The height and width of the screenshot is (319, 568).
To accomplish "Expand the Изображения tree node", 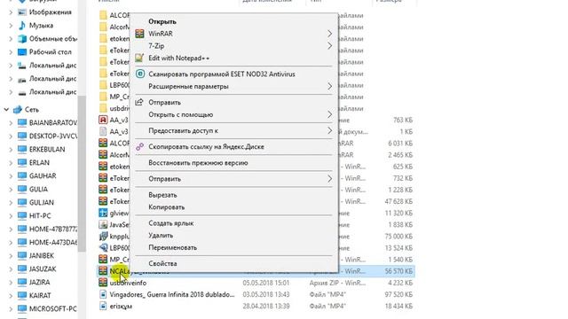I will tap(11, 12).
